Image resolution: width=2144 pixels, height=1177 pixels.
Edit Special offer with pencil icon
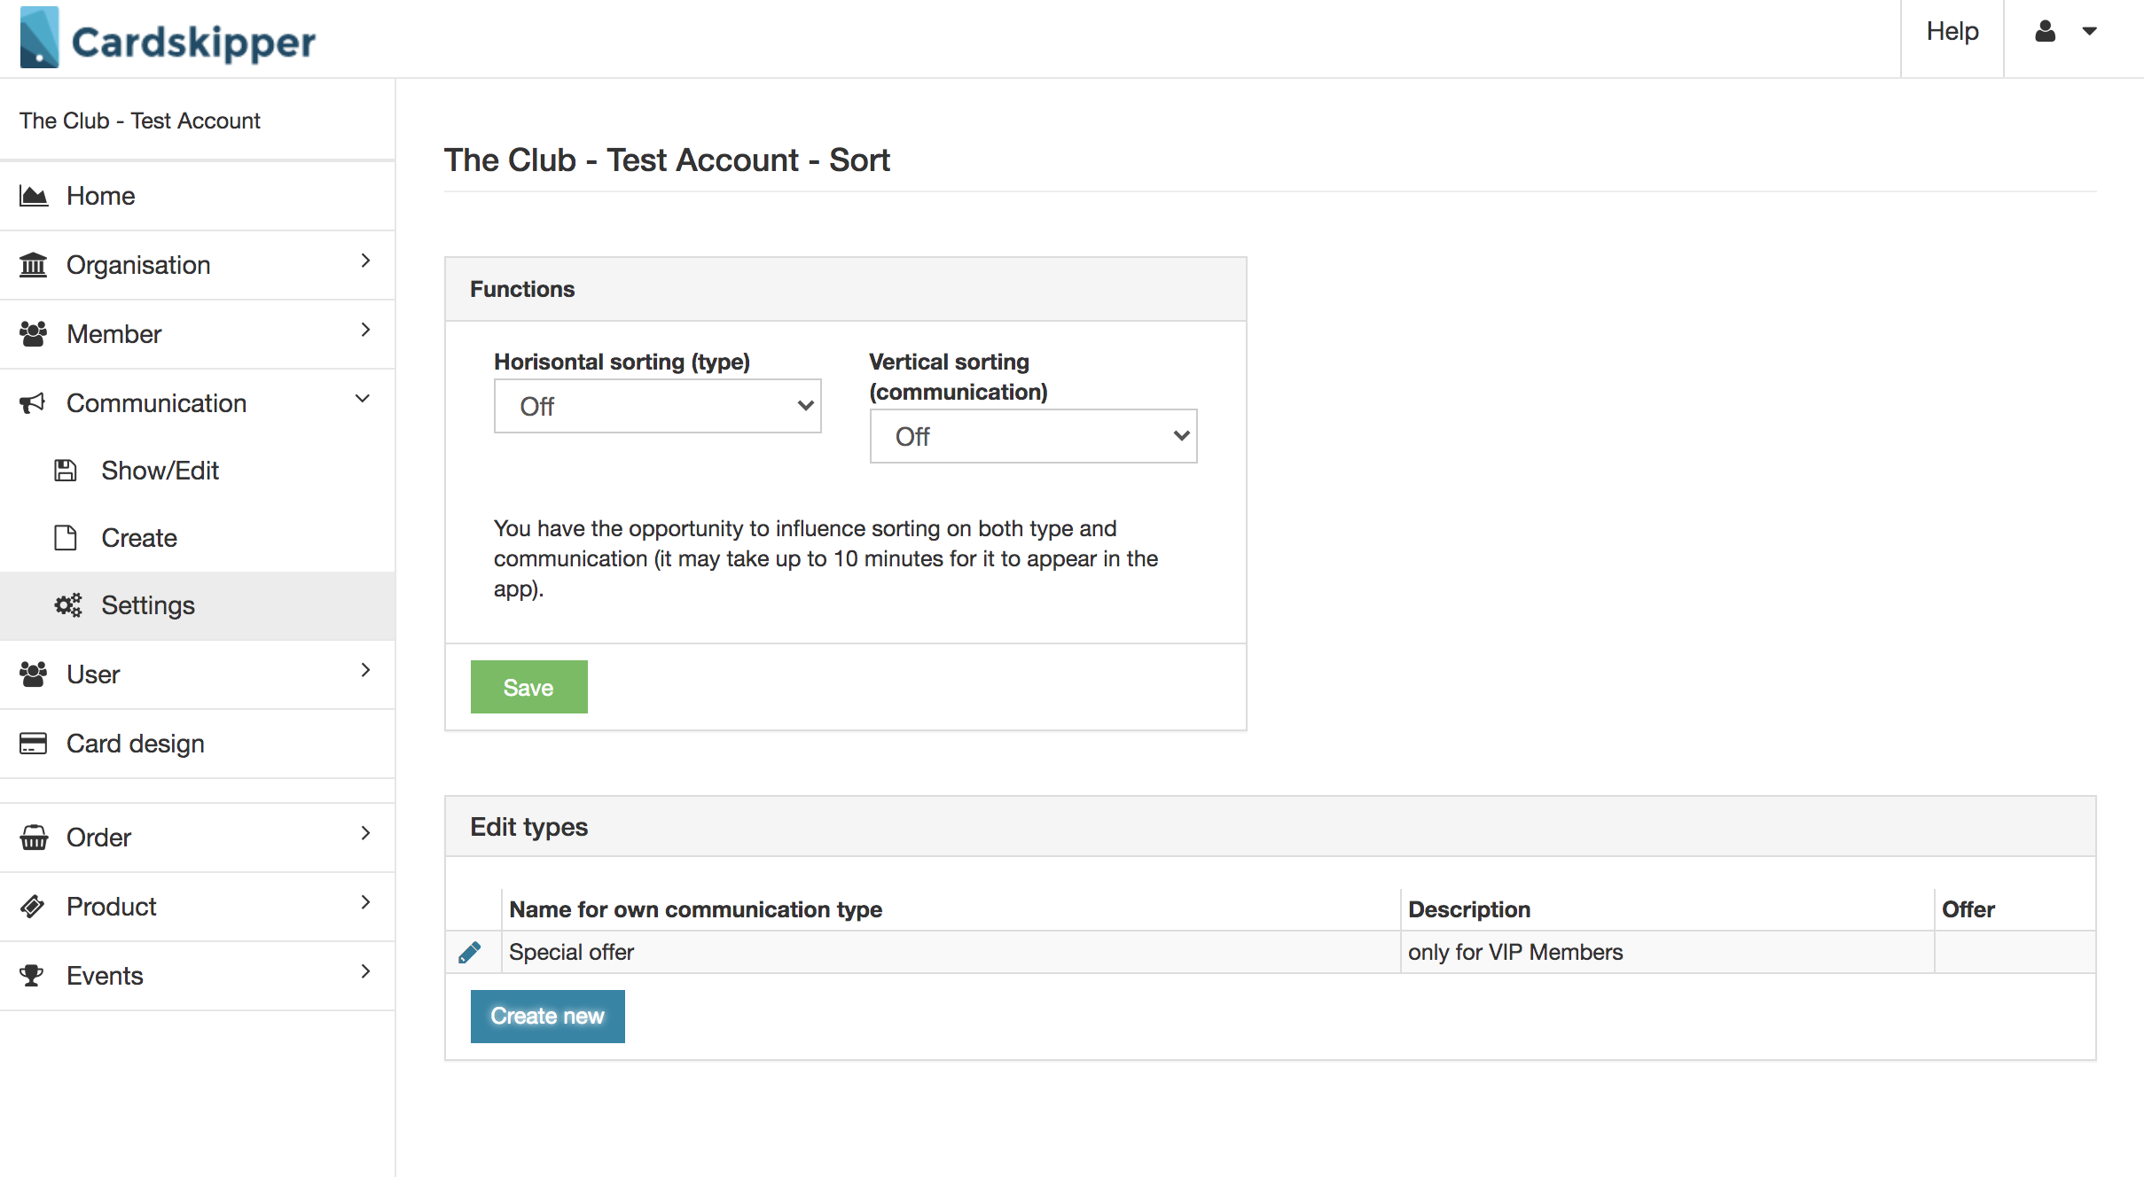[x=470, y=953]
